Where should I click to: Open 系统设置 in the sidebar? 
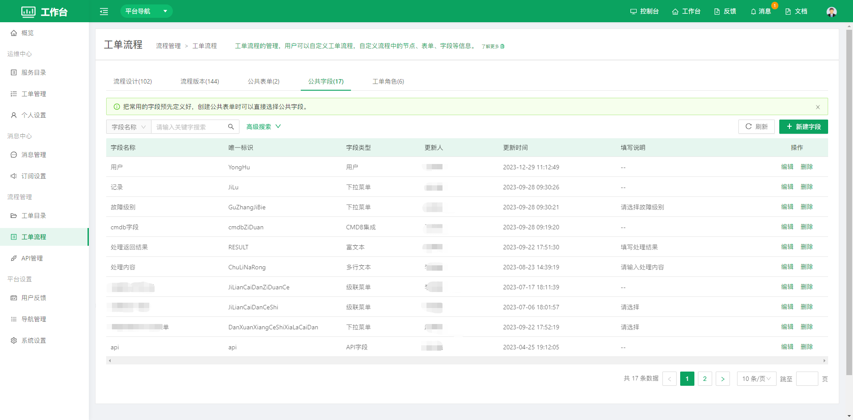[44, 340]
